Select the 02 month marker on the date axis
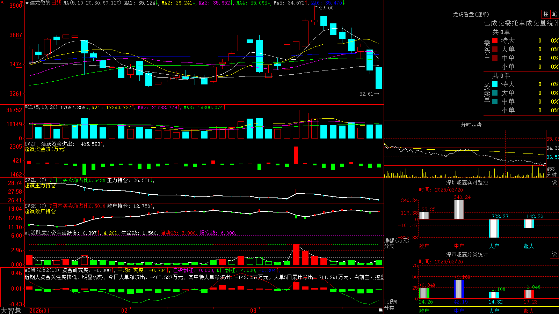The image size is (559, 314). [x=124, y=311]
